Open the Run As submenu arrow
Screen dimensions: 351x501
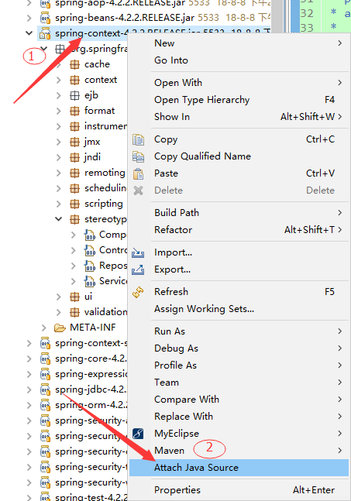coord(340,331)
